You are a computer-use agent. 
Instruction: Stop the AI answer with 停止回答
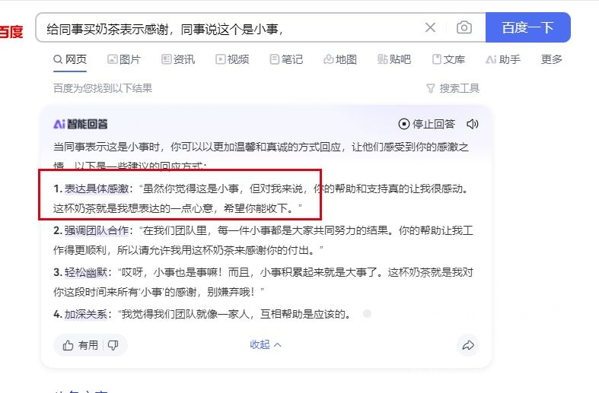coord(427,124)
